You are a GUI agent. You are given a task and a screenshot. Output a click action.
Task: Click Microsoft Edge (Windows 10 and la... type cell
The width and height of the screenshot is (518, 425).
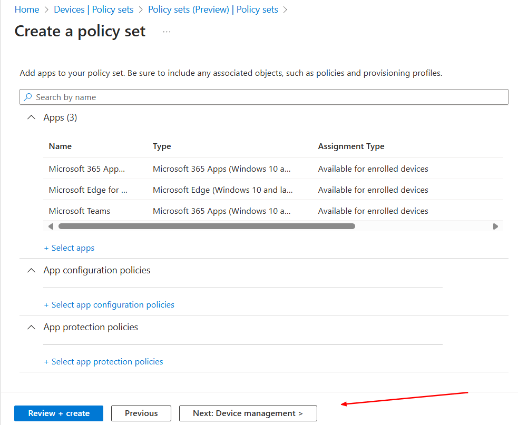[223, 190]
